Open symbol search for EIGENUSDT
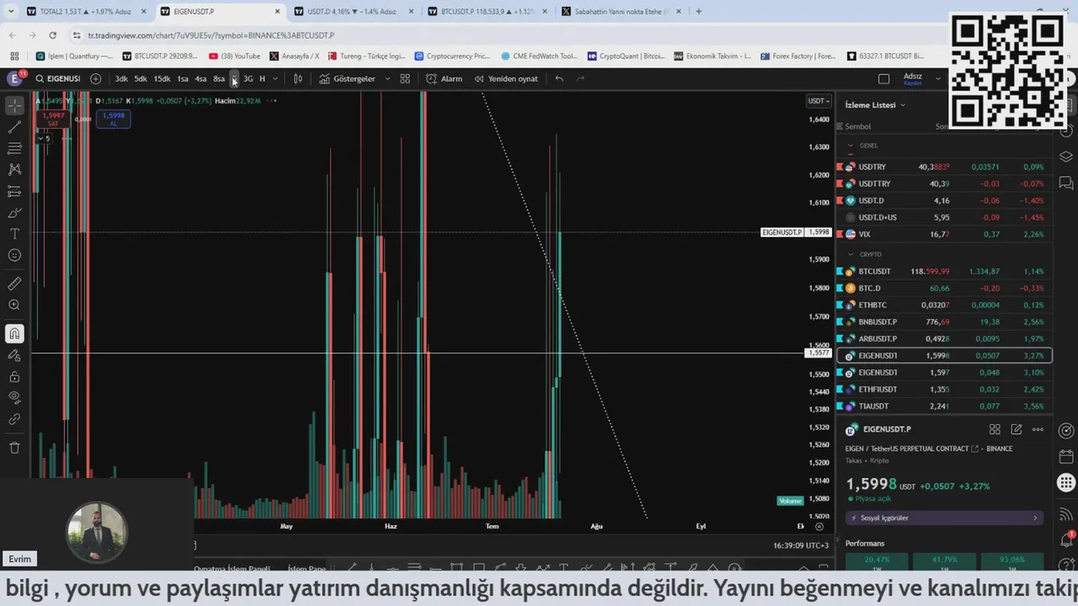Screen dimensions: 1078x606 coord(58,78)
